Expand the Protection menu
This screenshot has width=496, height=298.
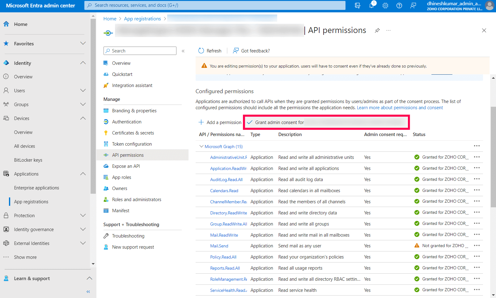click(x=83, y=215)
